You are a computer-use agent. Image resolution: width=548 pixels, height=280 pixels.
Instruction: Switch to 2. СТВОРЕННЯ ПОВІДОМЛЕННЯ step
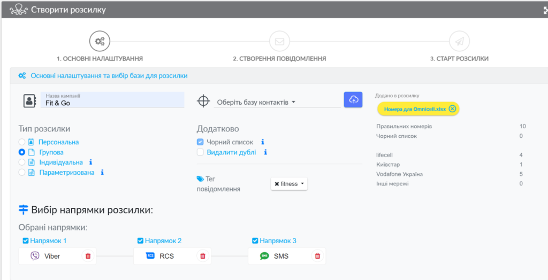point(279,59)
